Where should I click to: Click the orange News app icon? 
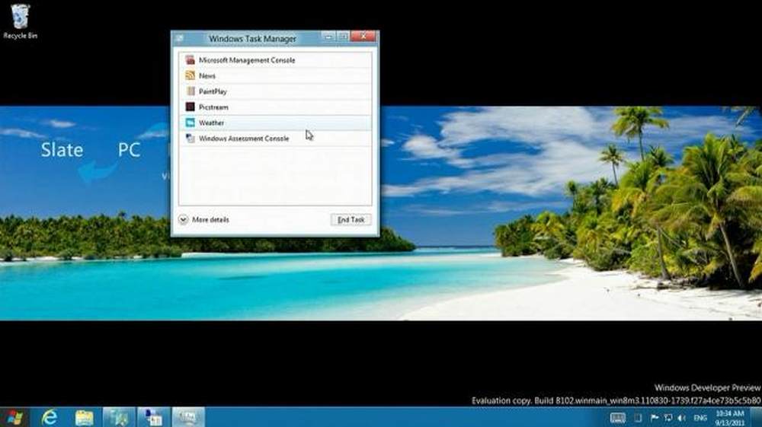tap(190, 75)
